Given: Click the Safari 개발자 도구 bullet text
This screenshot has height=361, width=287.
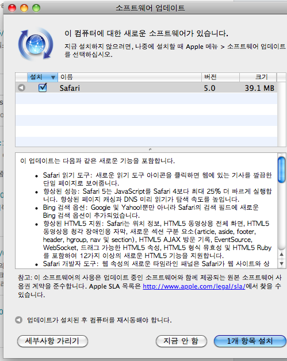Looking at the screenshot, I should 156,264.
